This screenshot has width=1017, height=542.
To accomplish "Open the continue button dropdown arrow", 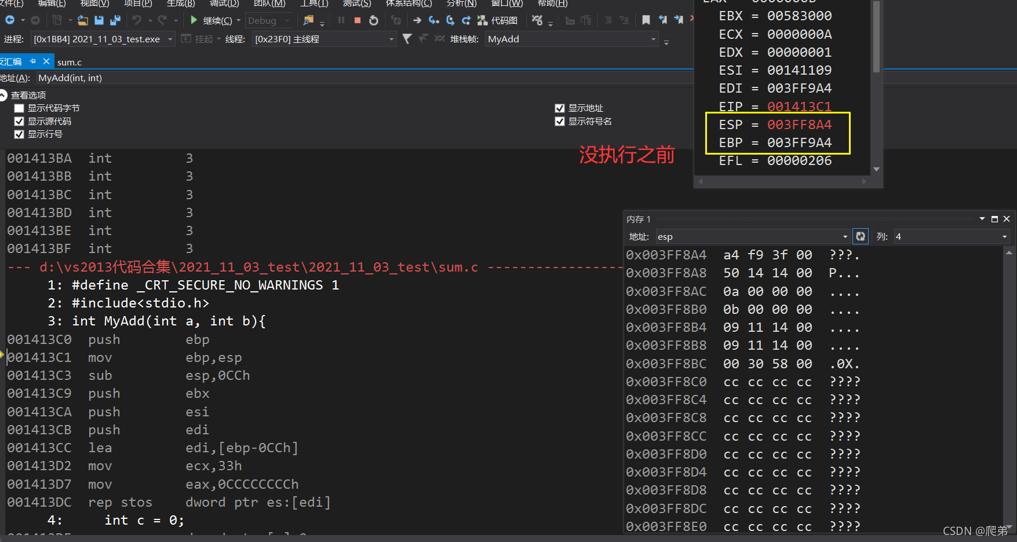I will [x=239, y=20].
